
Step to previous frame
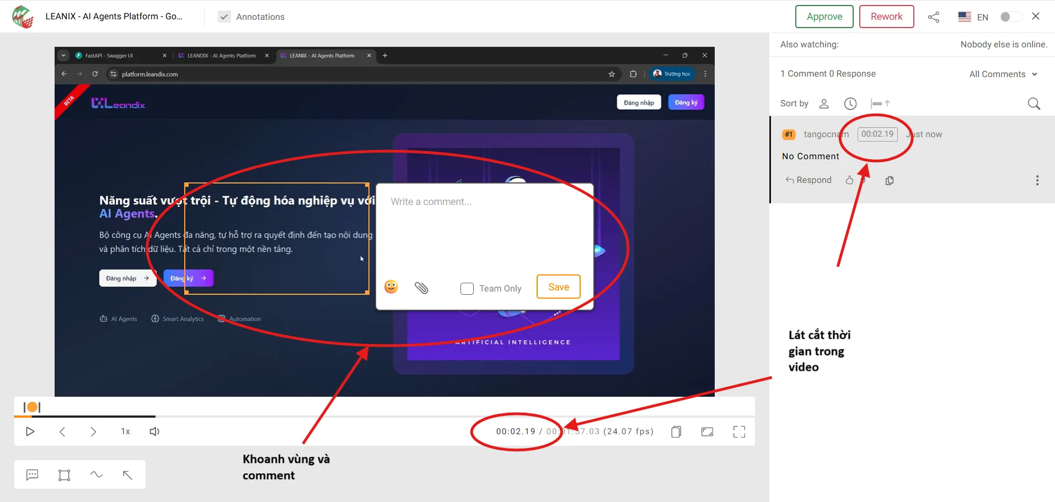coord(62,431)
